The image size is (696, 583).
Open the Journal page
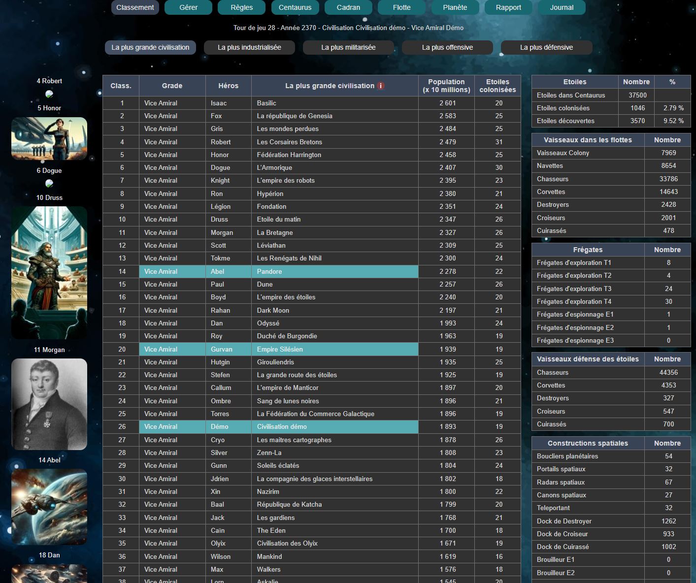[x=562, y=7]
